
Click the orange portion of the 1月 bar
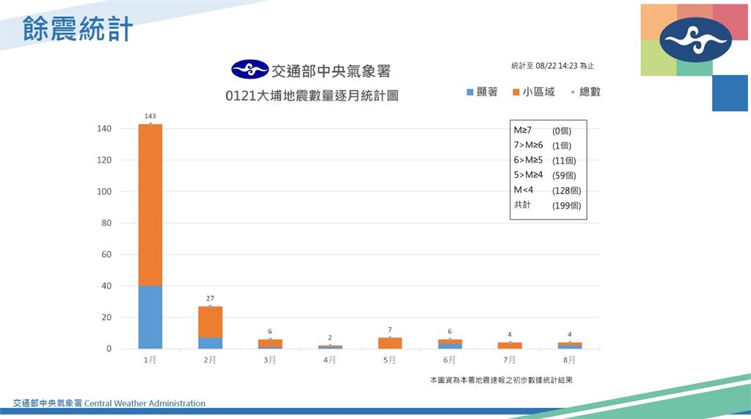click(x=150, y=205)
